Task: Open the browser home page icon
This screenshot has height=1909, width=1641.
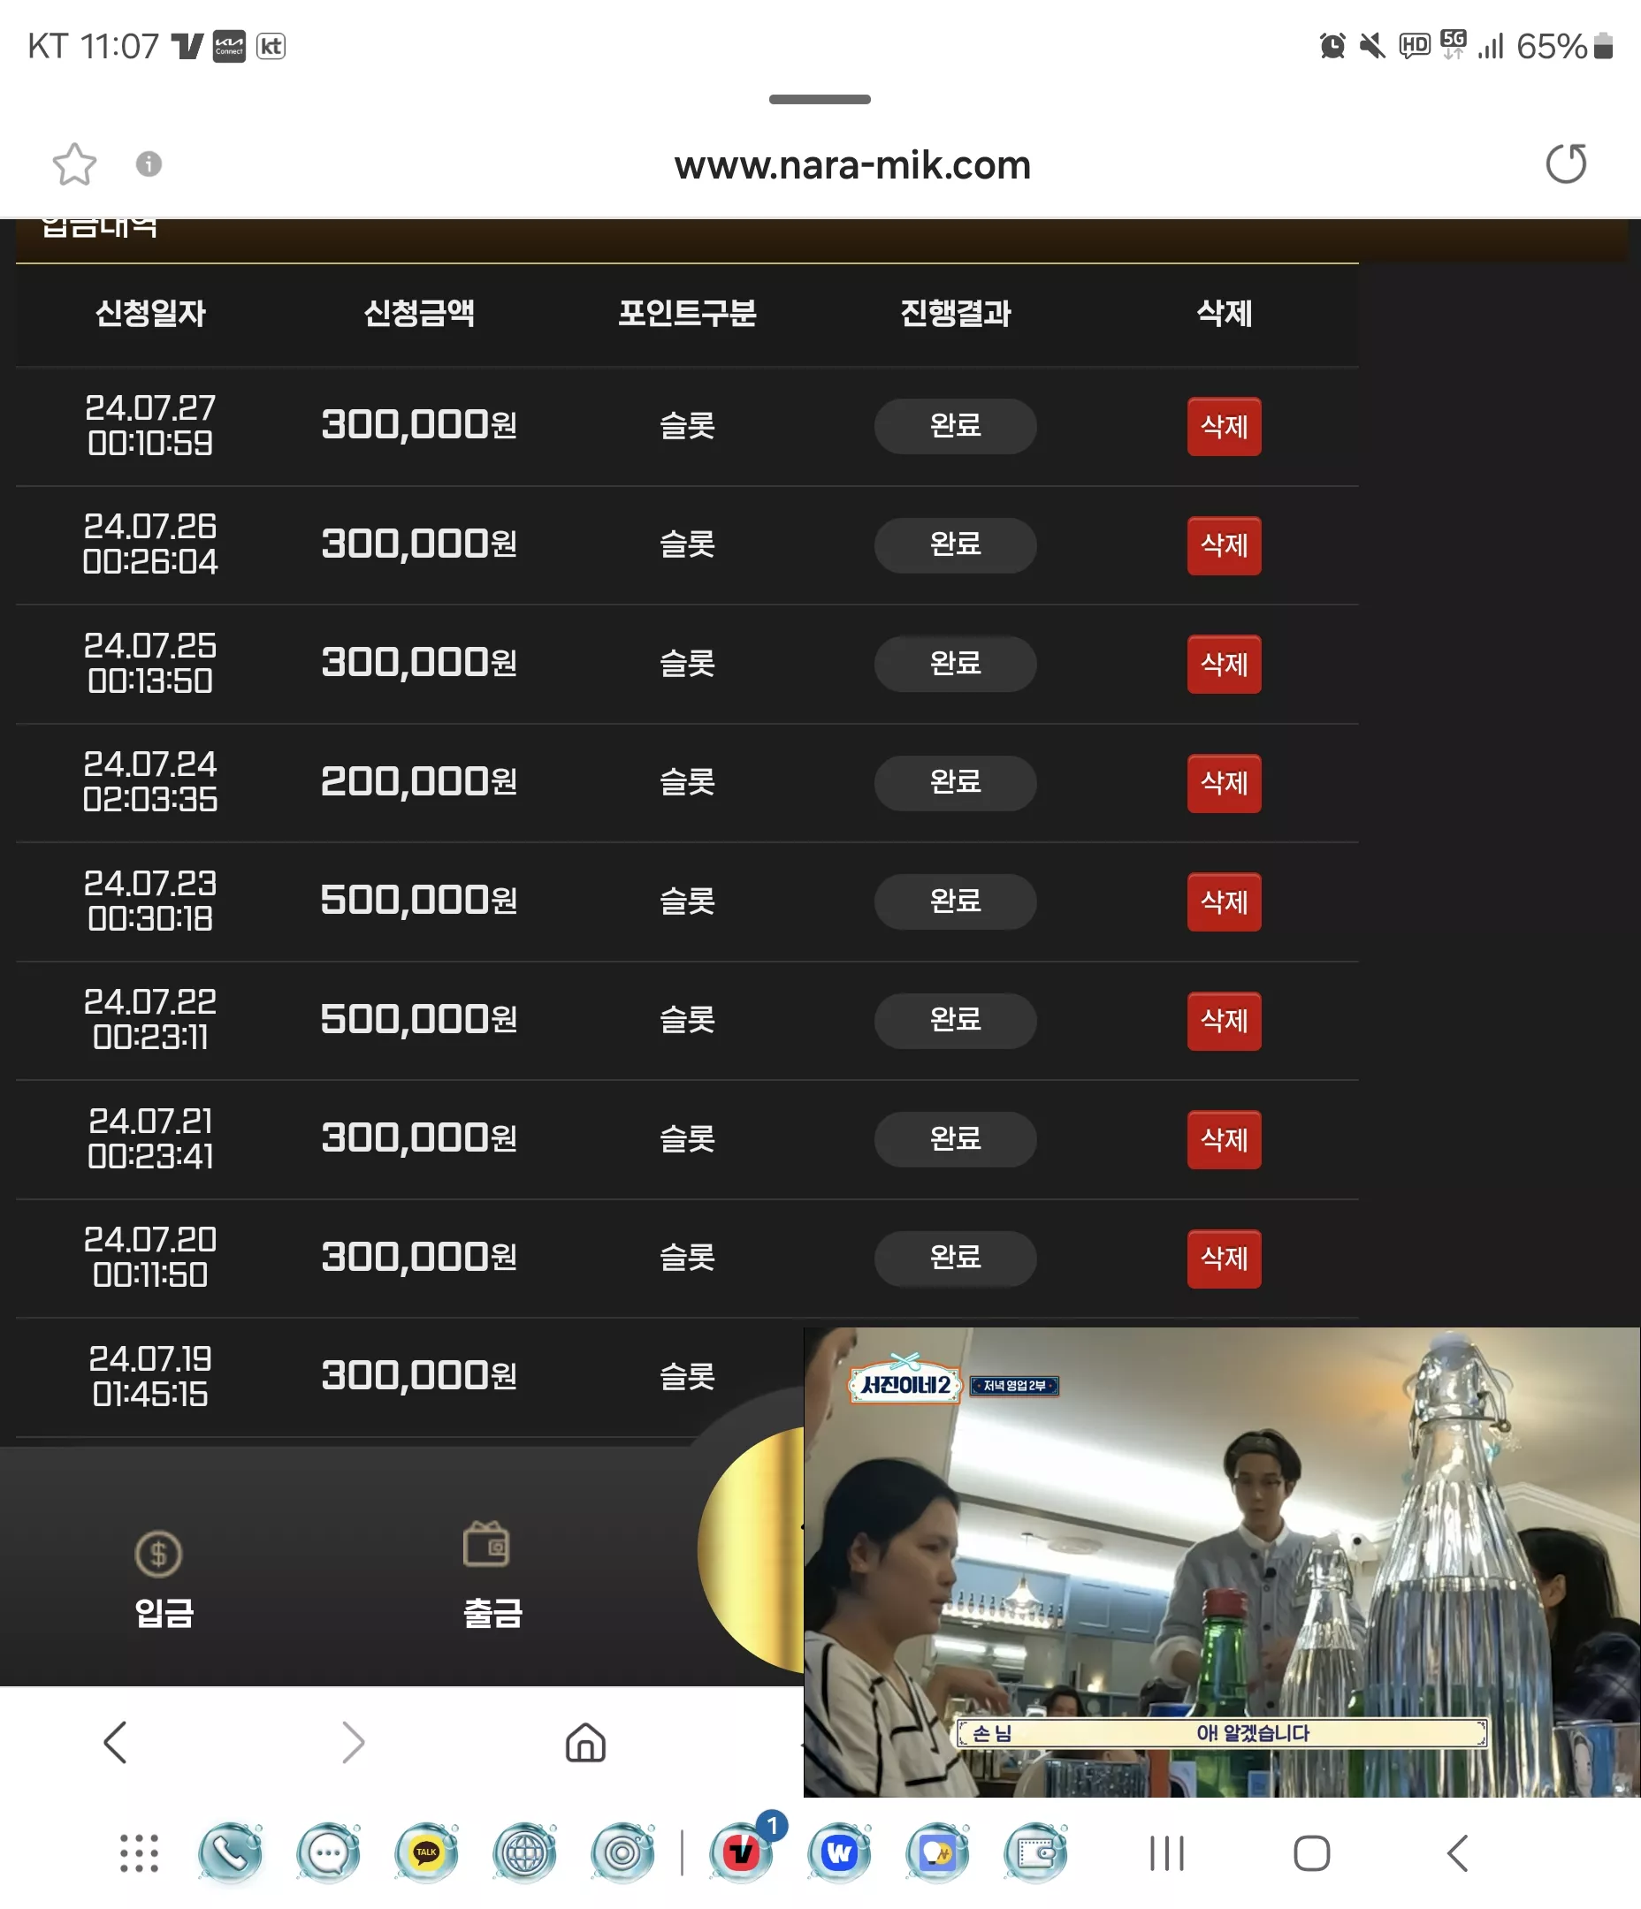Action: (x=585, y=1742)
